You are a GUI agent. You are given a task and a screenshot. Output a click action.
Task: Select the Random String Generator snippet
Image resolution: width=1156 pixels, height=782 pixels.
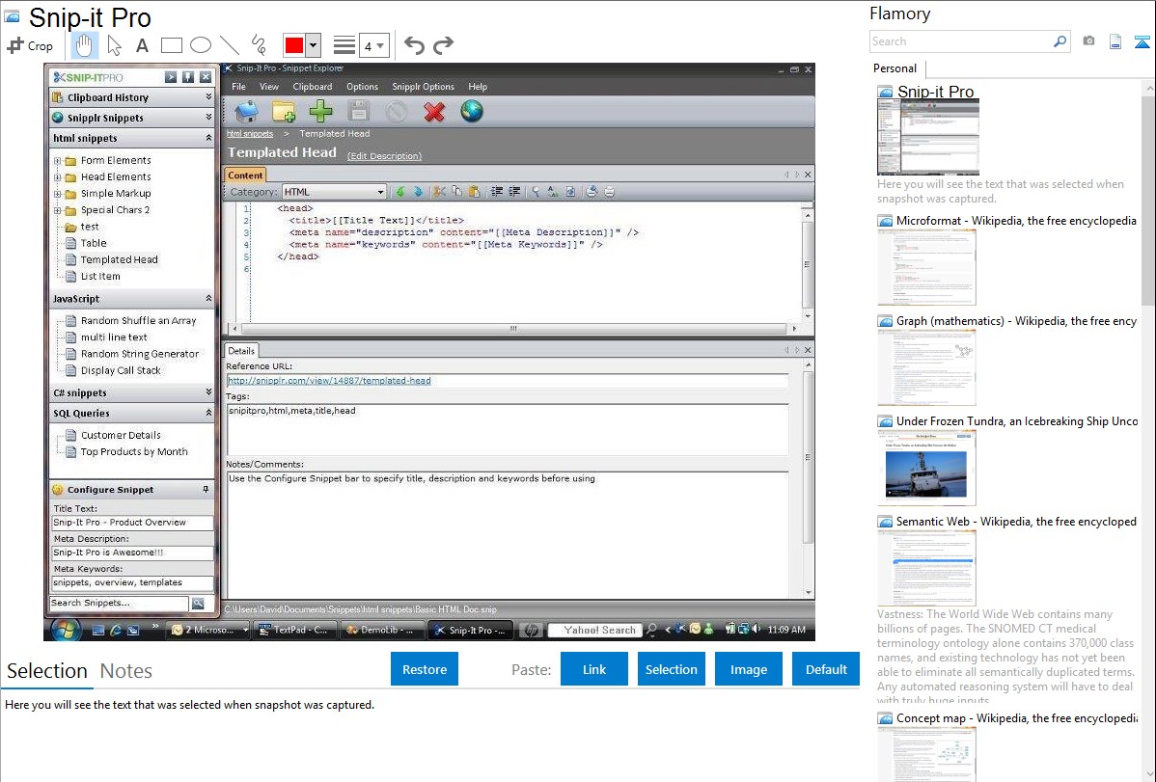click(139, 354)
